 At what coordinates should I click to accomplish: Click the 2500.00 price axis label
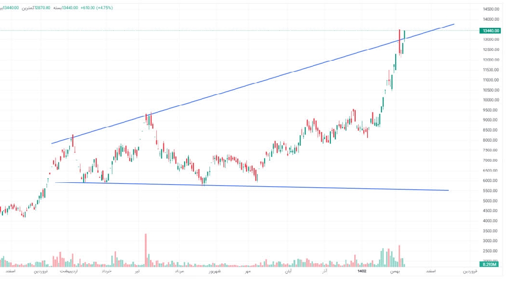point(491,251)
